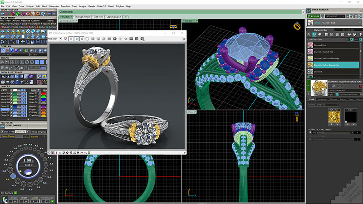Click the lifebuoy icon in Icon History
Screen dimensions: 363x204
point(28,14)
